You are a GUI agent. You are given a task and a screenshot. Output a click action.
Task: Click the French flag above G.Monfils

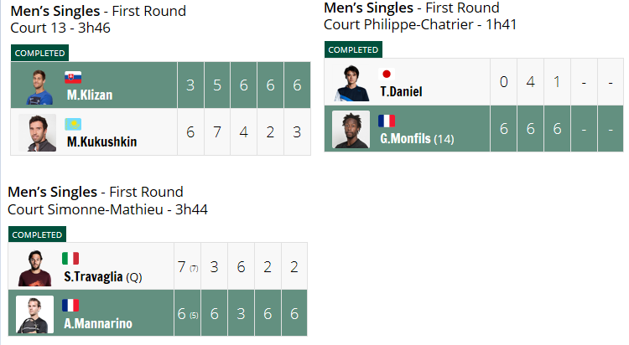(x=387, y=121)
